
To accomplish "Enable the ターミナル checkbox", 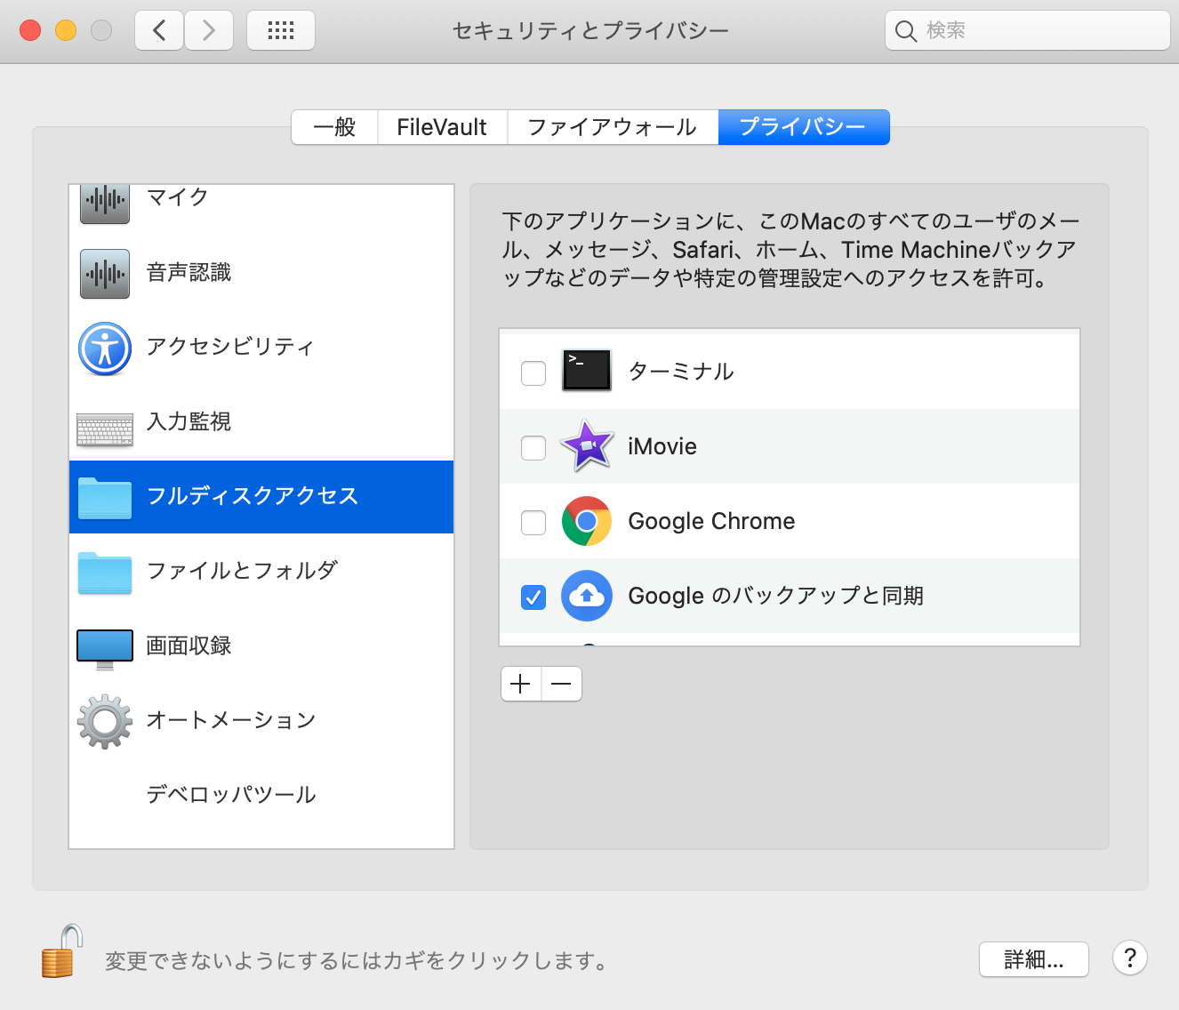I will (533, 373).
